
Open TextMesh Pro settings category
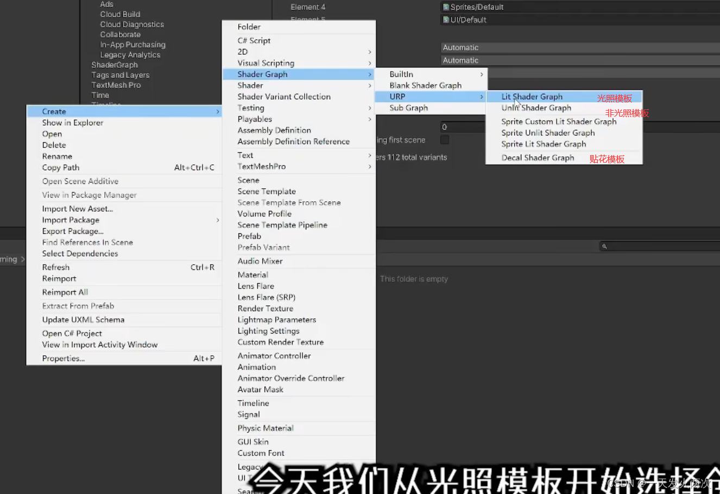116,85
